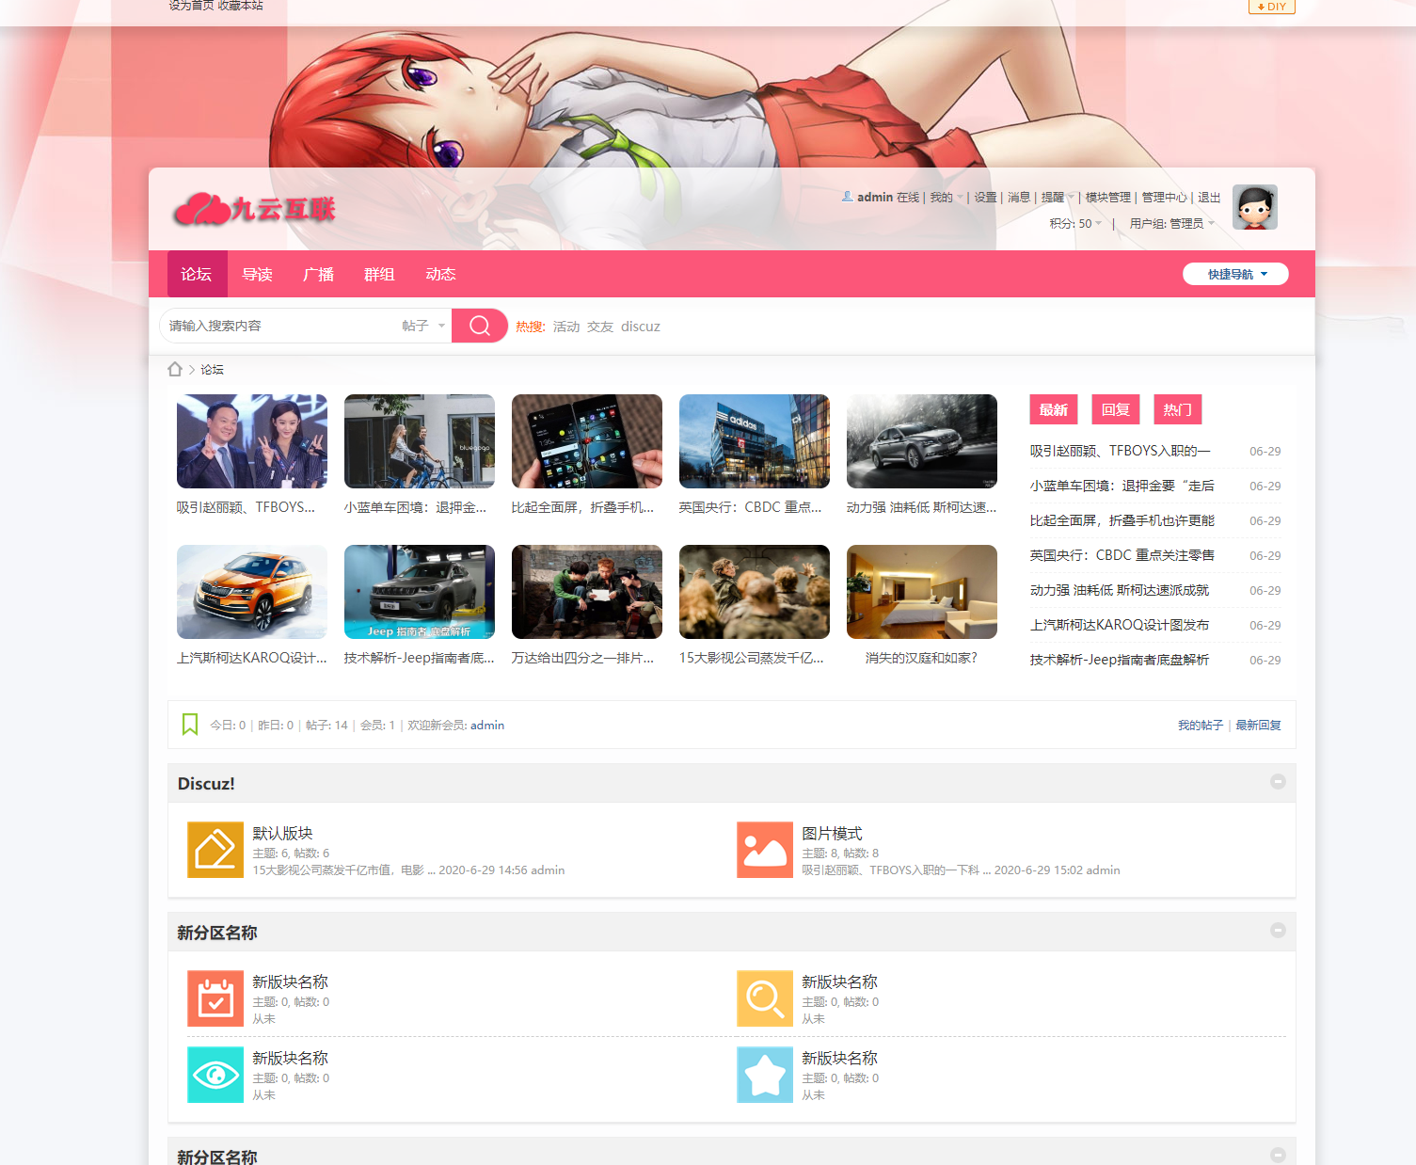Click the yellow magnifier forum icon
Screen dimensions: 1416x1165
pos(765,998)
